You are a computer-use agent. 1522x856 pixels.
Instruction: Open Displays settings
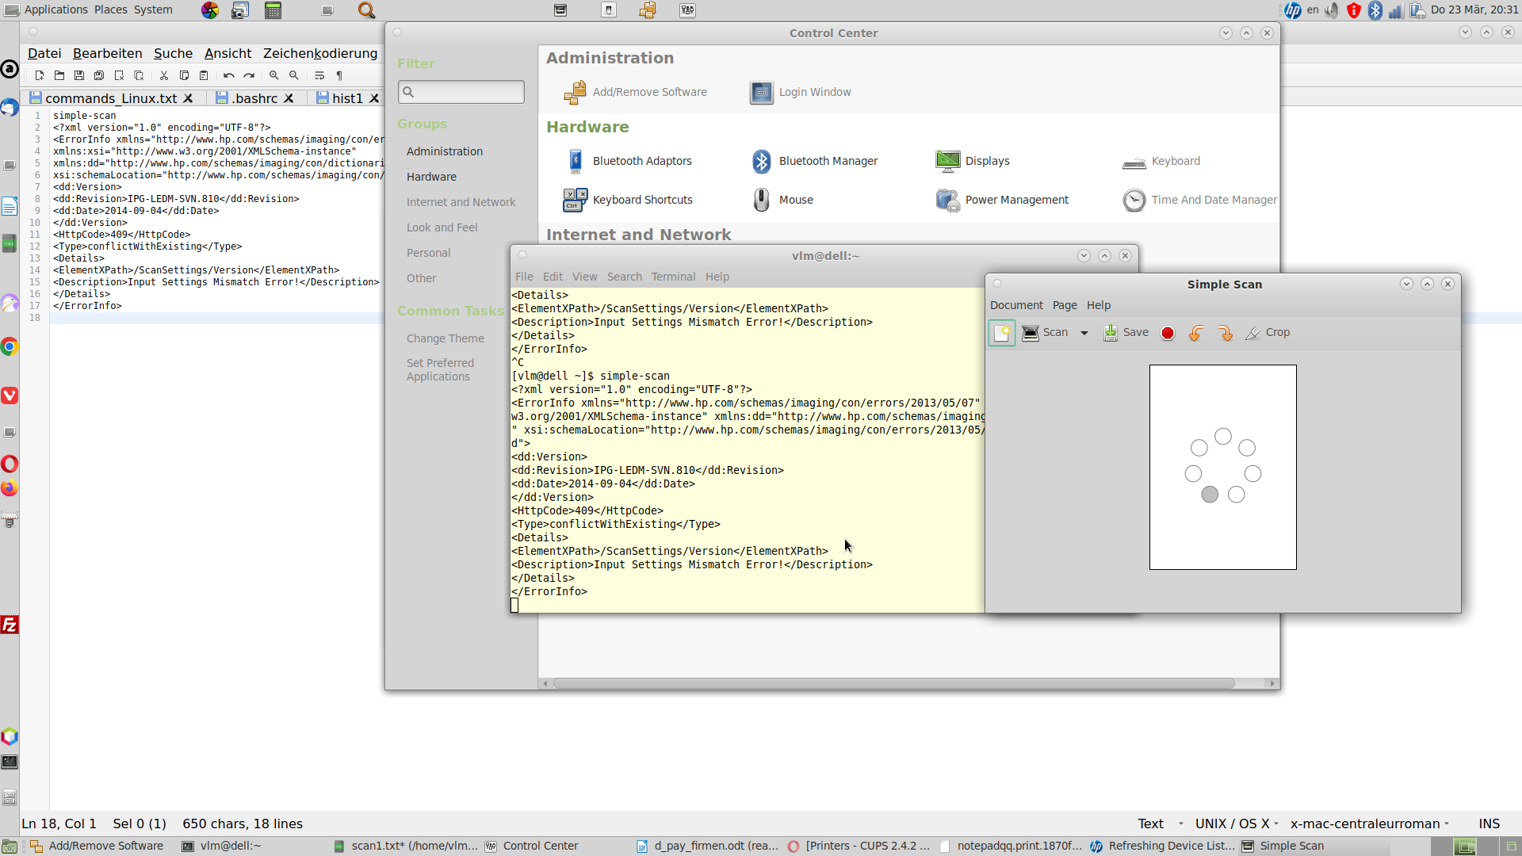click(x=973, y=161)
